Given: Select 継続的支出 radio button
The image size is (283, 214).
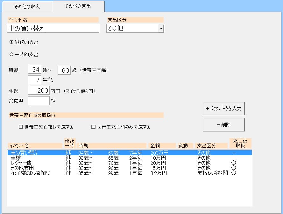Looking at the screenshot, I should [x=12, y=42].
